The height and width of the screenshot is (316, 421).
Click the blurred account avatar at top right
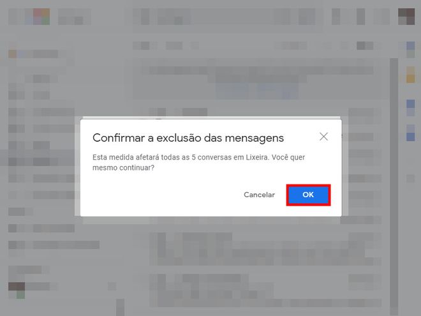tap(406, 17)
